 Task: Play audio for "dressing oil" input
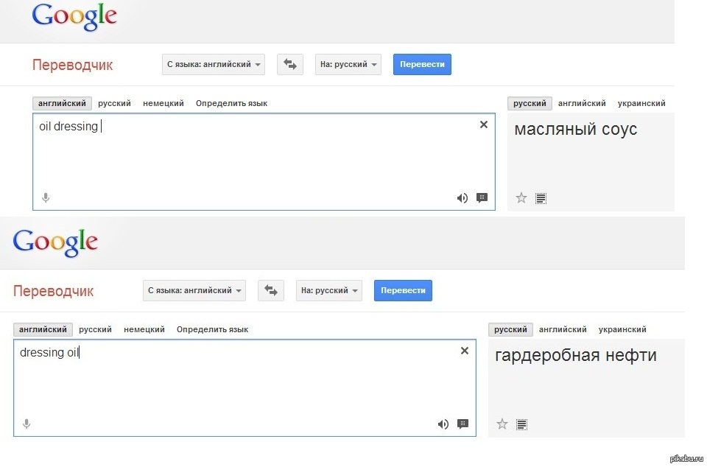443,424
